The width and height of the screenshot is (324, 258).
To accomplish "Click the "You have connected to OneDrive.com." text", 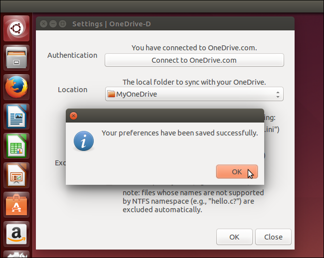I will pyautogui.click(x=194, y=48).
